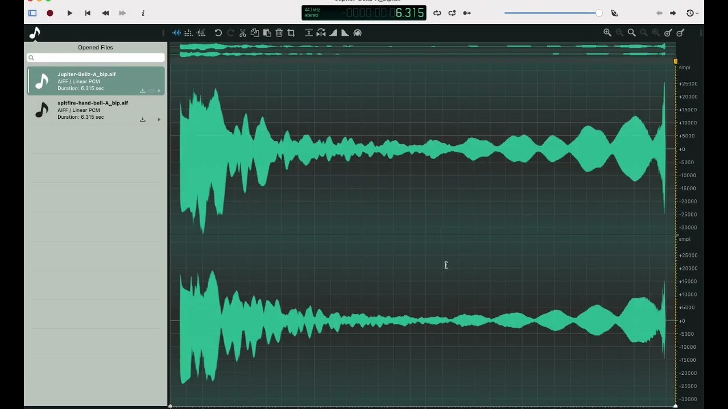Click the scrub tool icon next to the volume slider
728x409 pixels.
[614, 13]
